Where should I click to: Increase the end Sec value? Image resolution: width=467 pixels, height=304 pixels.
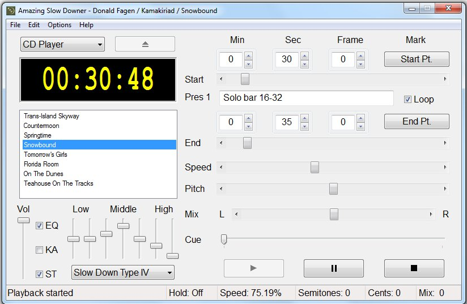[x=304, y=118]
